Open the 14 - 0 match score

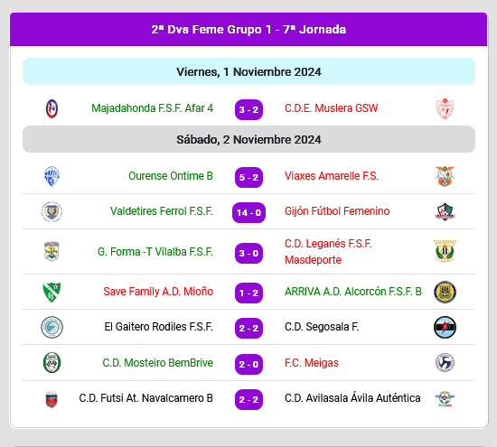(248, 212)
